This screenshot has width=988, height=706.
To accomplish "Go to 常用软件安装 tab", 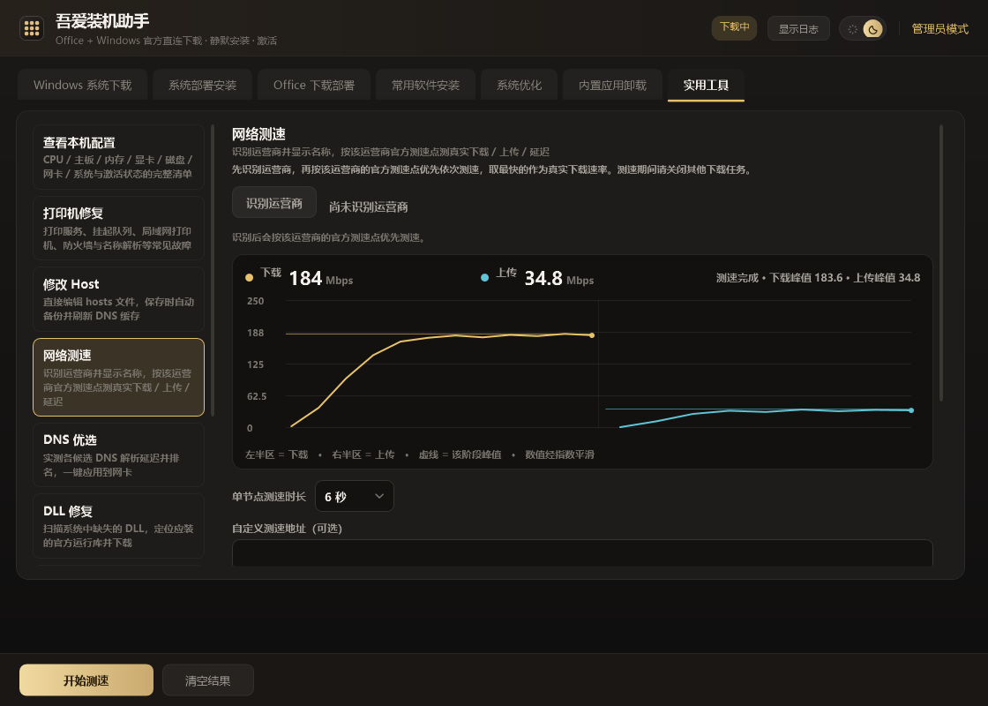I will [x=425, y=85].
